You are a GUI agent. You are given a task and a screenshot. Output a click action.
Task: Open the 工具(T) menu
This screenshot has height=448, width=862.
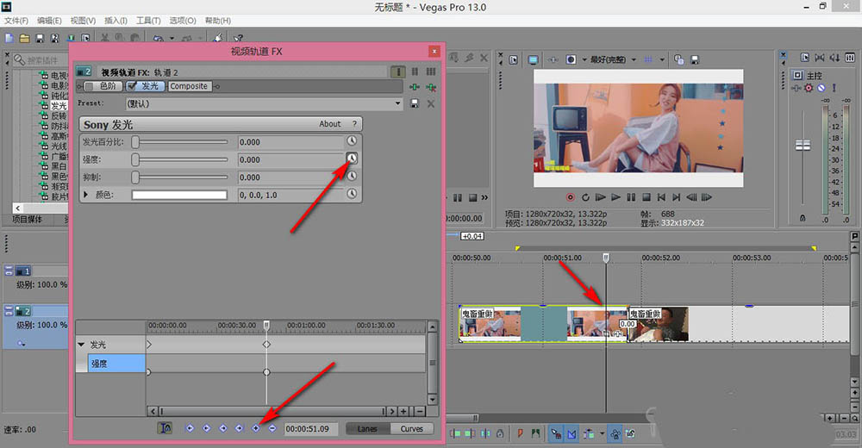148,21
